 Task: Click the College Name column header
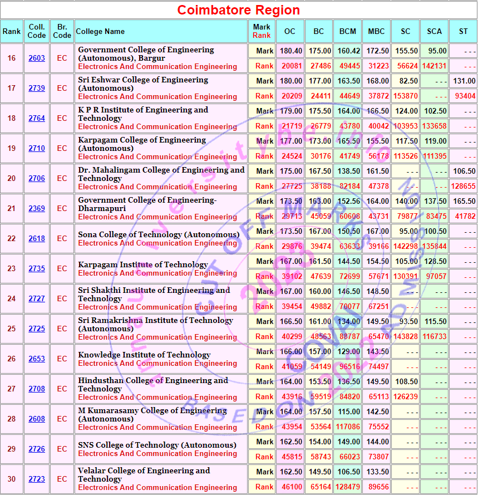coord(100,32)
